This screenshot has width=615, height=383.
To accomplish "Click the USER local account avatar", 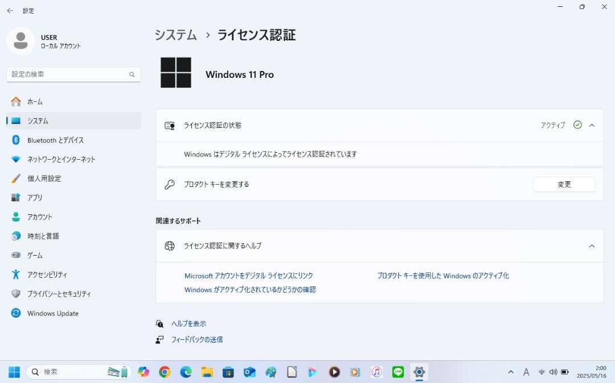I will 20,41.
